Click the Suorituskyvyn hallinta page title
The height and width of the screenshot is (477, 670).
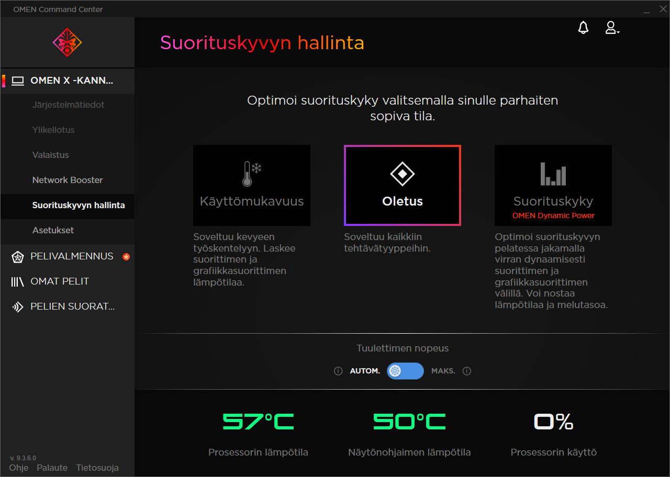coord(262,42)
